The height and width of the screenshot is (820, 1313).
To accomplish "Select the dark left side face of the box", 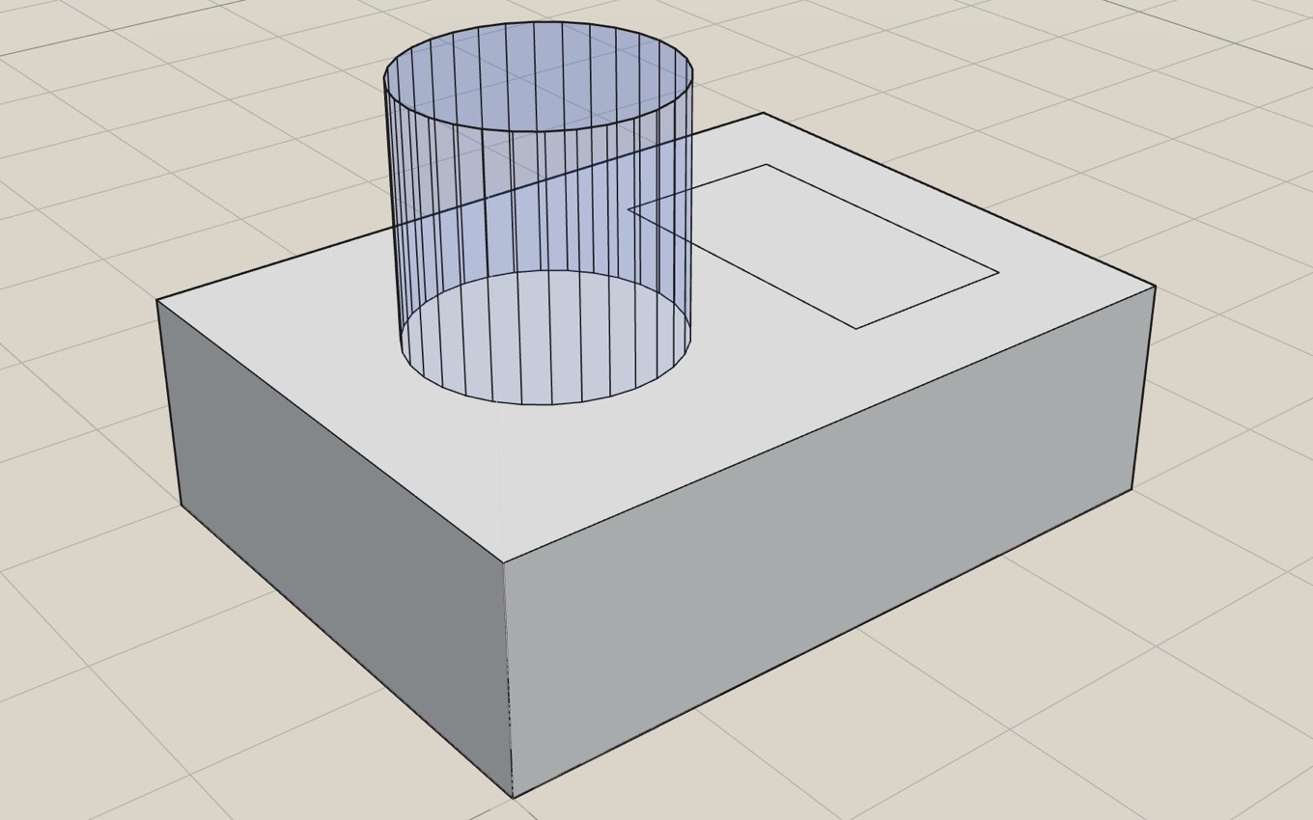I will (333, 550).
